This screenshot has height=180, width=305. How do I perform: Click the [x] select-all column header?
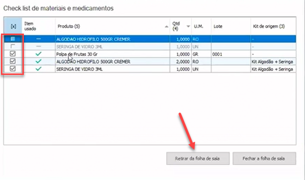click(x=13, y=26)
